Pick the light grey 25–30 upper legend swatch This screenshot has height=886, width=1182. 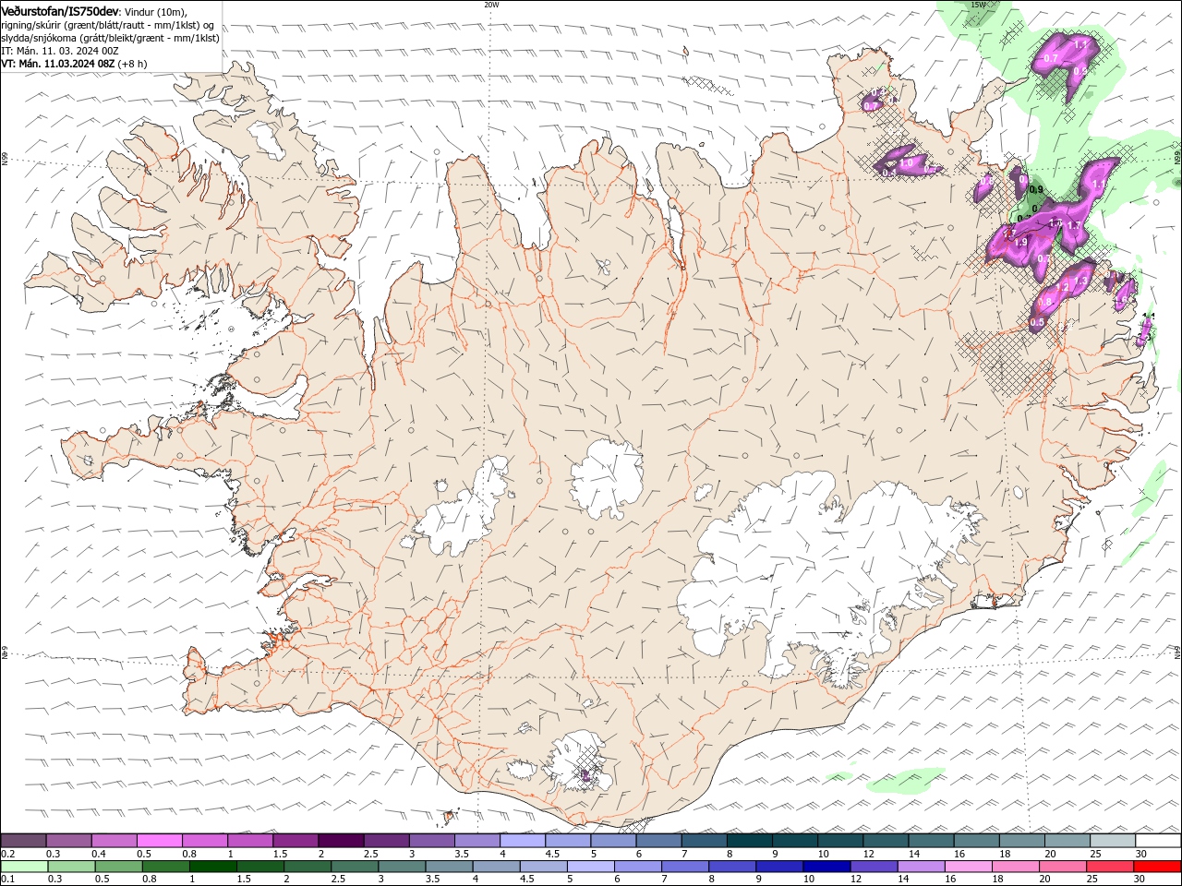click(x=1113, y=841)
